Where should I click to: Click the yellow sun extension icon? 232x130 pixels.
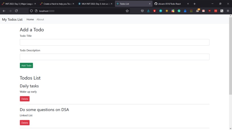tap(167, 11)
